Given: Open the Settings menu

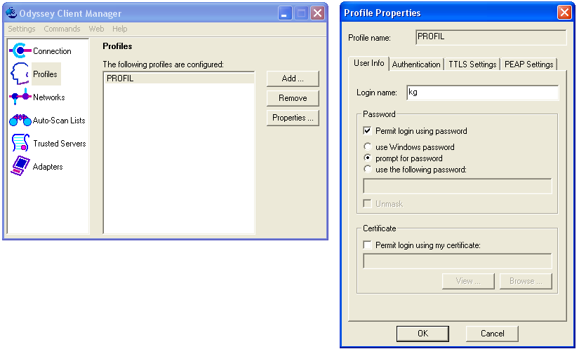Looking at the screenshot, I should (22, 29).
